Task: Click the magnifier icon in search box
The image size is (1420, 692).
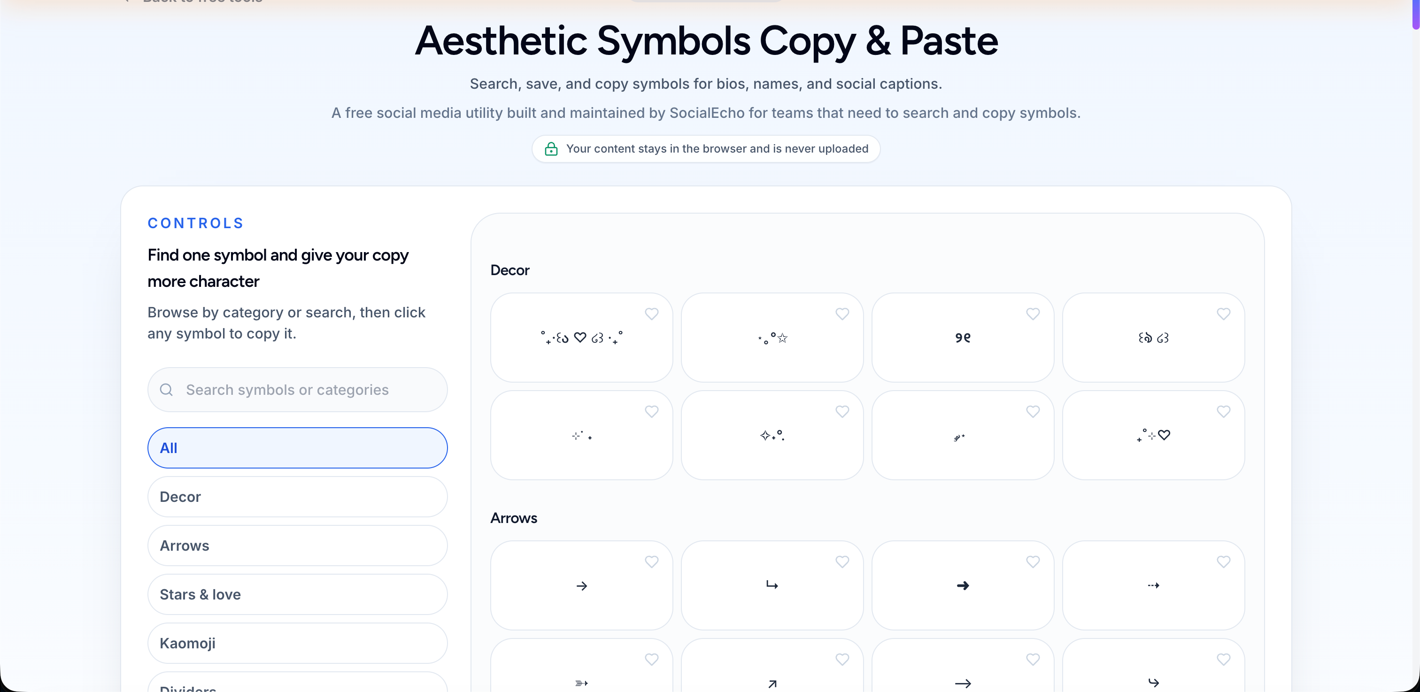Action: click(x=167, y=390)
